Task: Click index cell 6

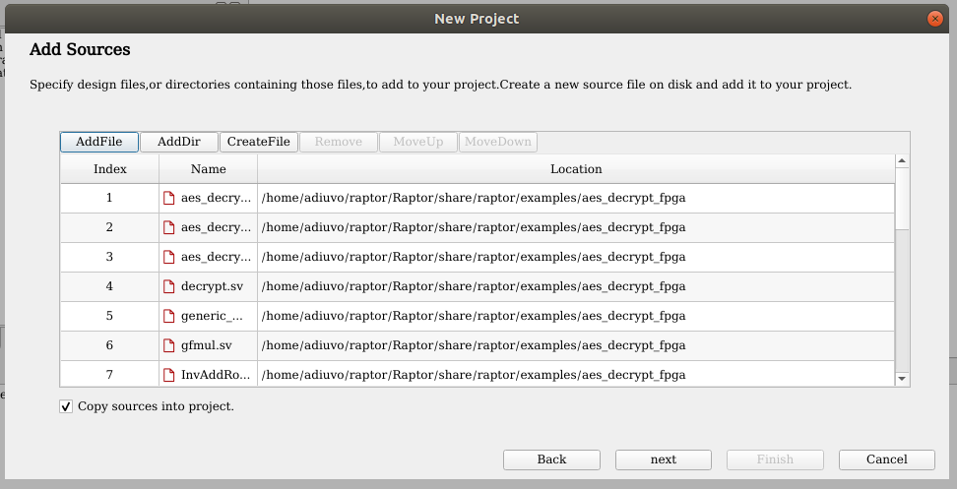Action: tap(110, 345)
